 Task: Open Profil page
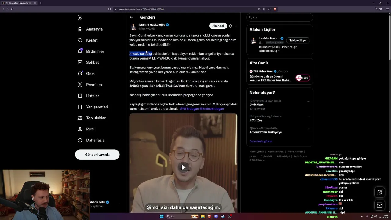pyautogui.click(x=86, y=129)
